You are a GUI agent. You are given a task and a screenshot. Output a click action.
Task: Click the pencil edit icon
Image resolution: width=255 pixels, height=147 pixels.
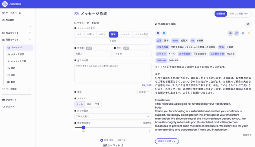pos(237,33)
